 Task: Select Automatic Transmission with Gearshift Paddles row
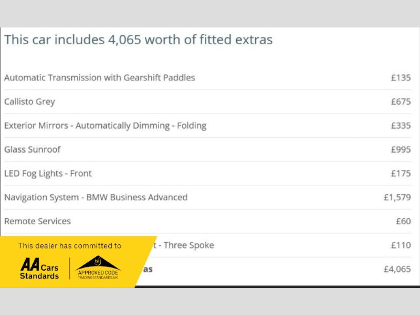click(x=100, y=78)
